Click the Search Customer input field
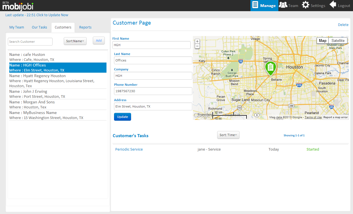 click(x=30, y=42)
